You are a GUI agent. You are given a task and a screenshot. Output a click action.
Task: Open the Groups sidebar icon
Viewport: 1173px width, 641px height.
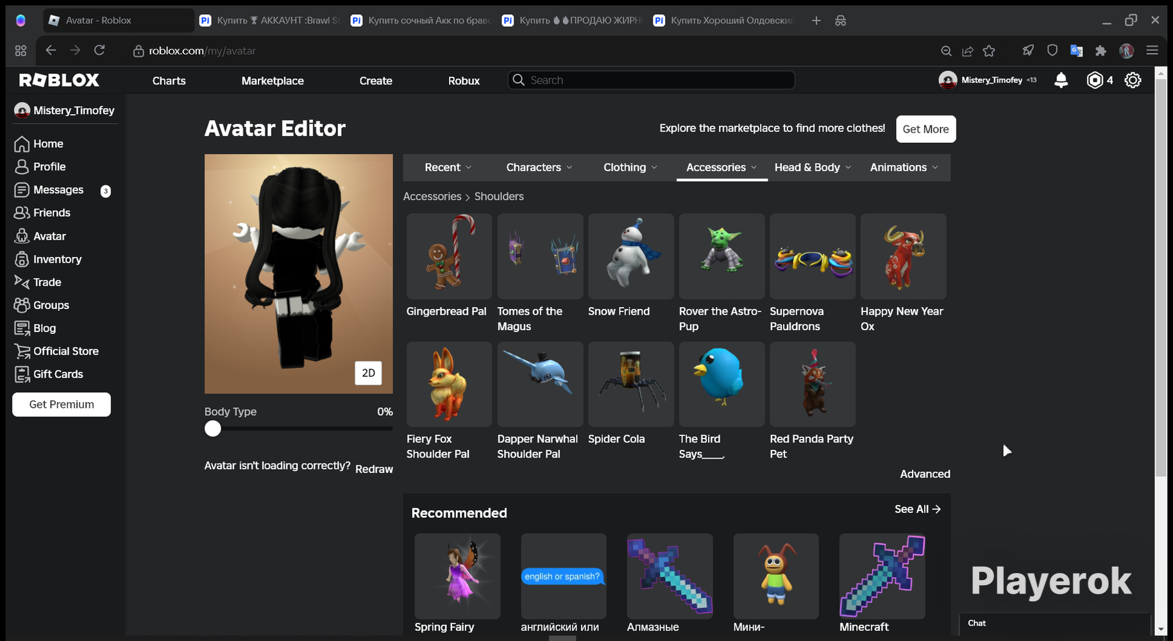[x=22, y=305]
